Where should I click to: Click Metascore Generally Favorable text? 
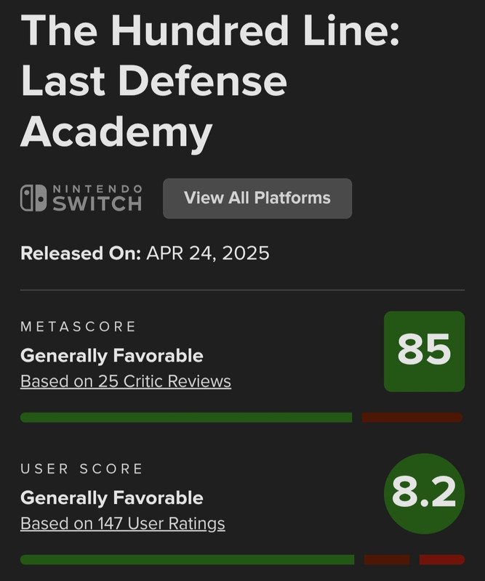pyautogui.click(x=112, y=356)
